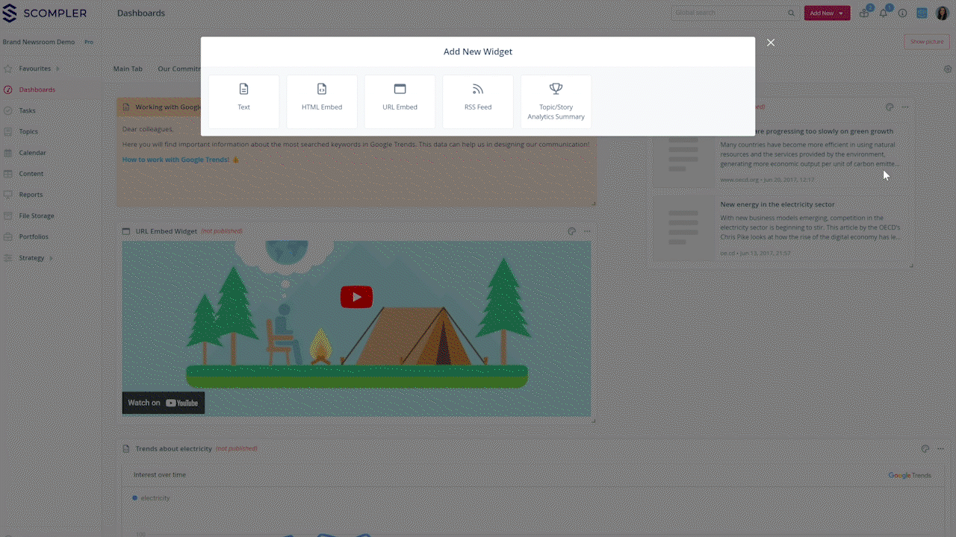The width and height of the screenshot is (956, 537).
Task: Open the notifications bell
Action: (882, 13)
